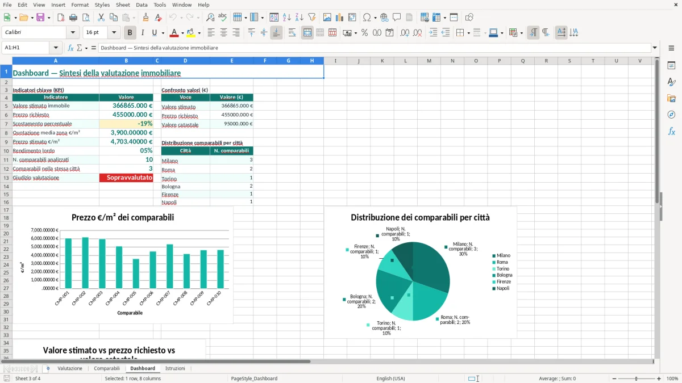The image size is (682, 383).
Task: Open the Borders dropdown arrow
Action: (468, 33)
